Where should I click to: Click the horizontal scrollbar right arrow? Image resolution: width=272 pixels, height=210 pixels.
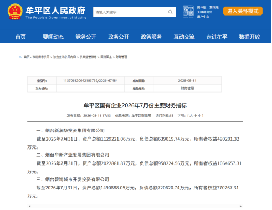point(240,206)
